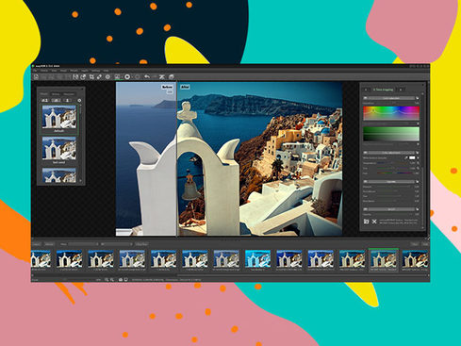The height and width of the screenshot is (346, 461).
Task: Select the first tab in presets panel
Action: click(x=44, y=94)
